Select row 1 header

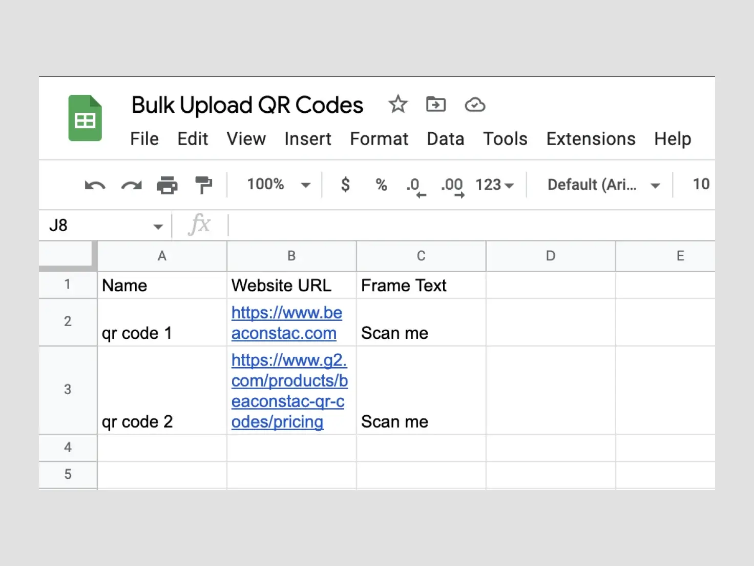[68, 285]
